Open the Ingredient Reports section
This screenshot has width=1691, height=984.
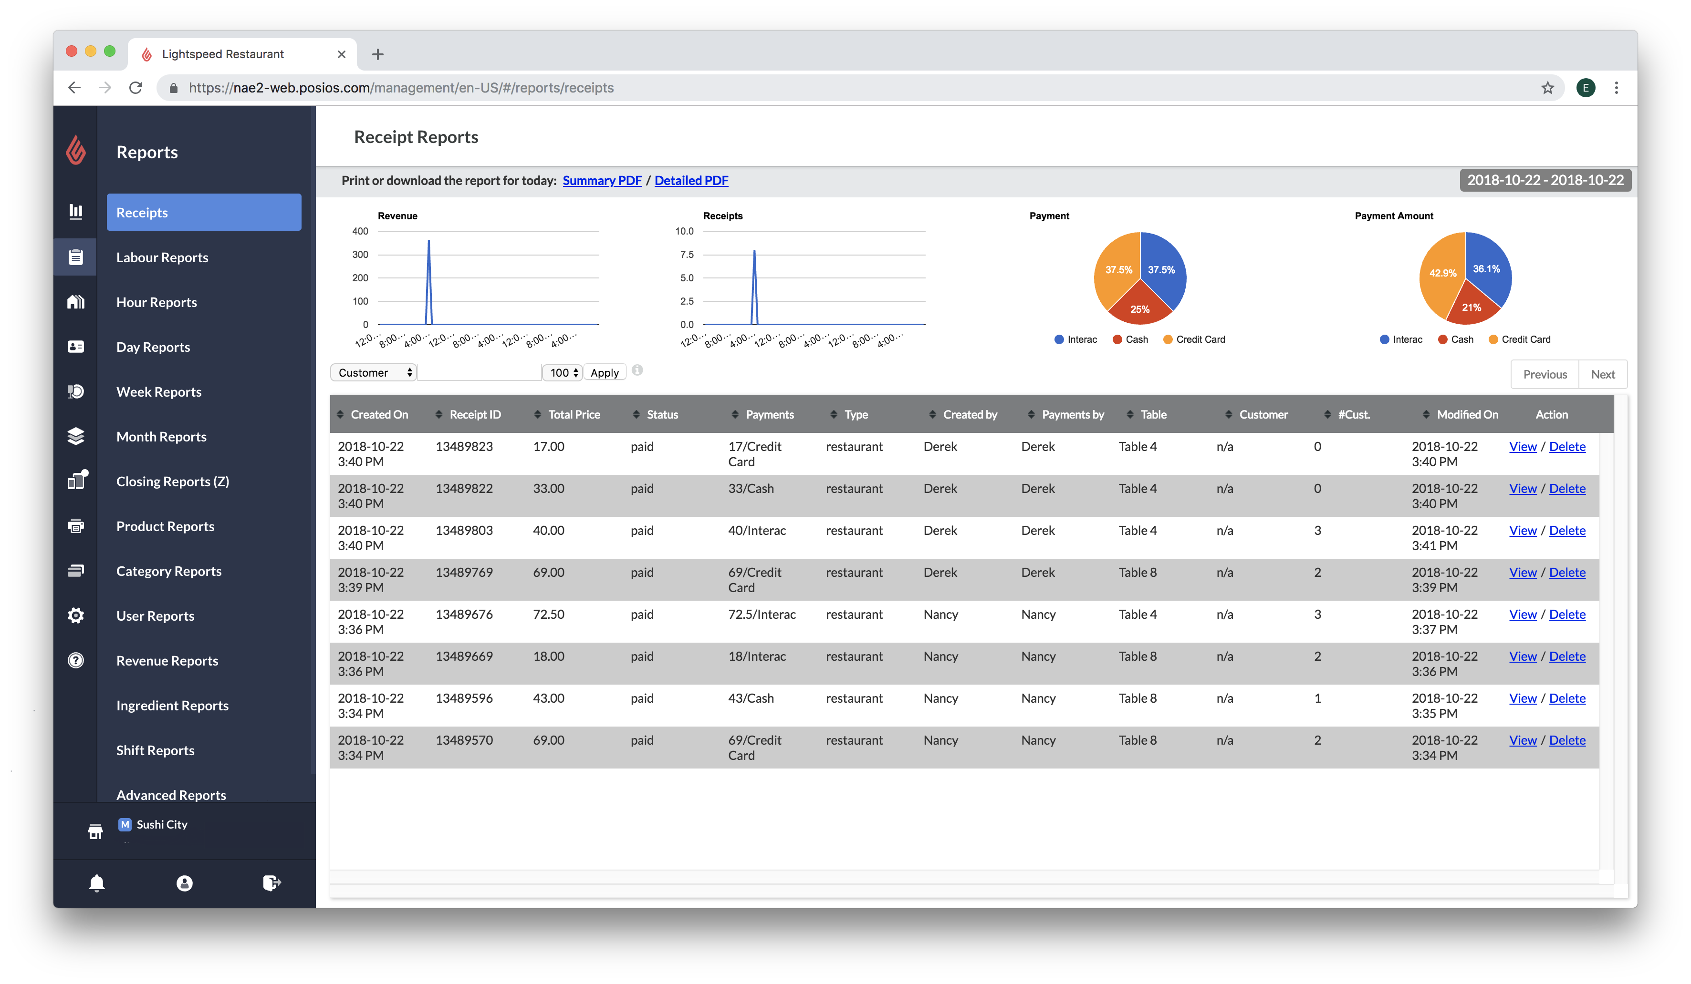[x=172, y=704]
